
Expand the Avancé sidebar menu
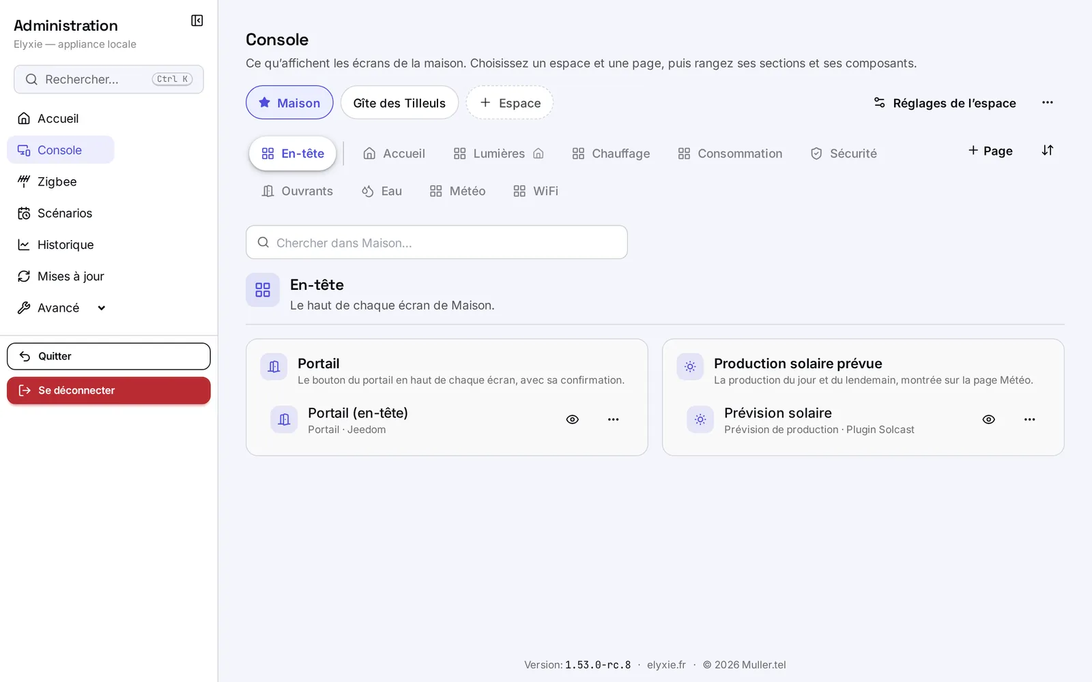tap(60, 308)
